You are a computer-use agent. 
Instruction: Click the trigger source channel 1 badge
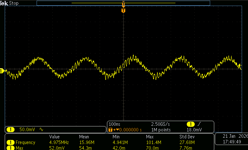(x=191, y=124)
